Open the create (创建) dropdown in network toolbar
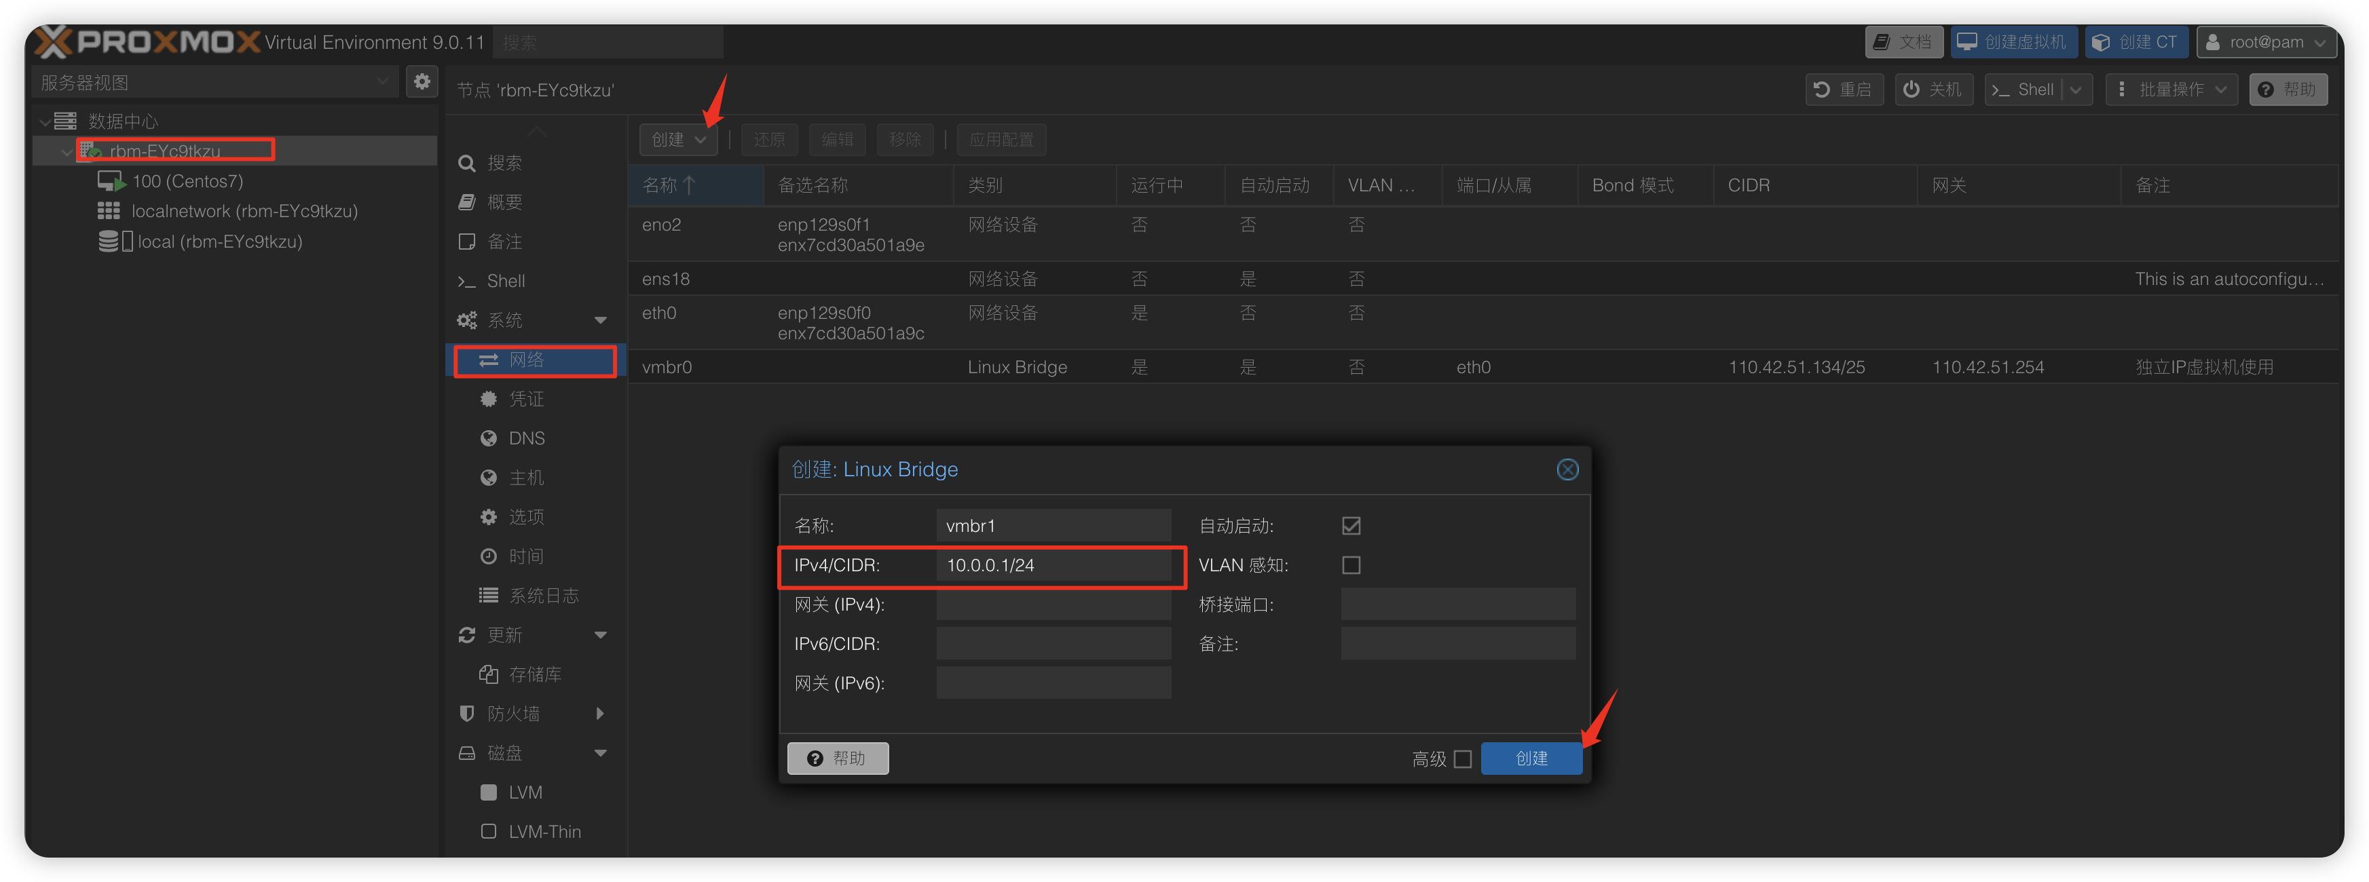 coord(677,140)
